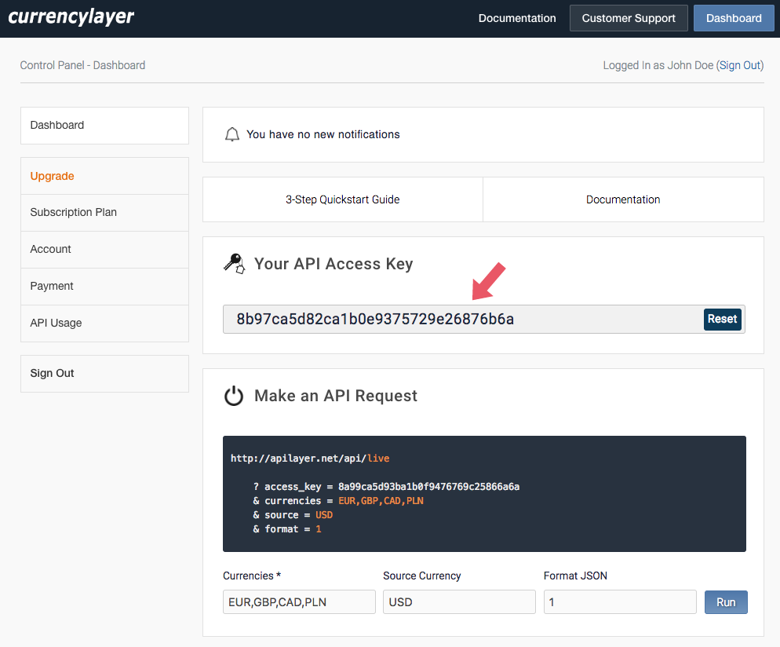Click the 'Your API Access Key' heading
Screen dimensions: 780x647
[334, 264]
